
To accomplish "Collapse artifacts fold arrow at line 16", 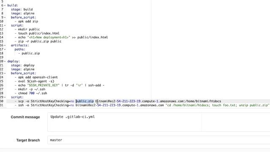I will 5,45.
